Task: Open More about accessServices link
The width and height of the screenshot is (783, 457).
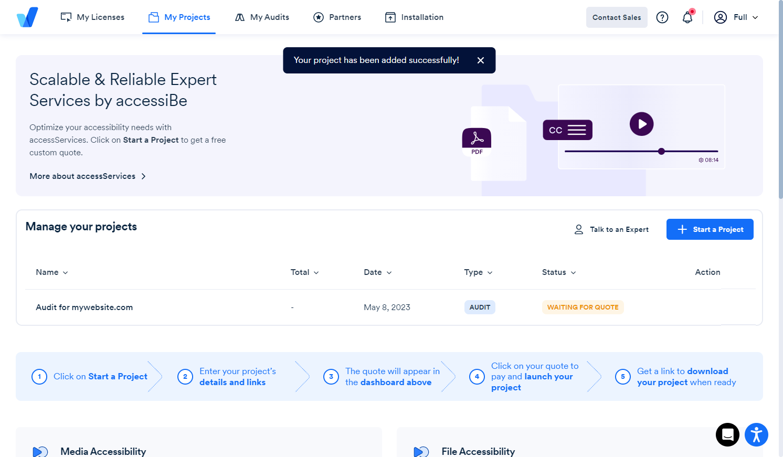Action: pyautogui.click(x=82, y=176)
